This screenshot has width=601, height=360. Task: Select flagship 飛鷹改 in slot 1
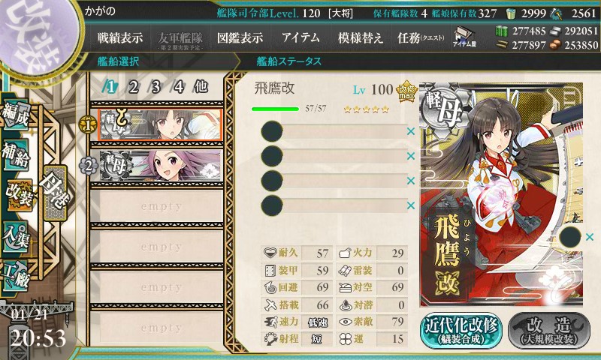click(x=160, y=124)
